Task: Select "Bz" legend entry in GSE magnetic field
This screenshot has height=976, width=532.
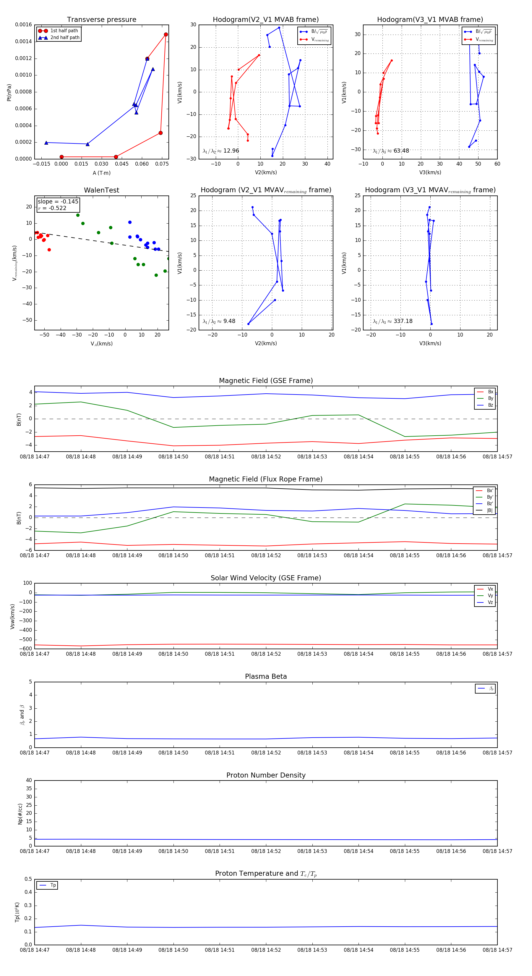Action: 485,405
